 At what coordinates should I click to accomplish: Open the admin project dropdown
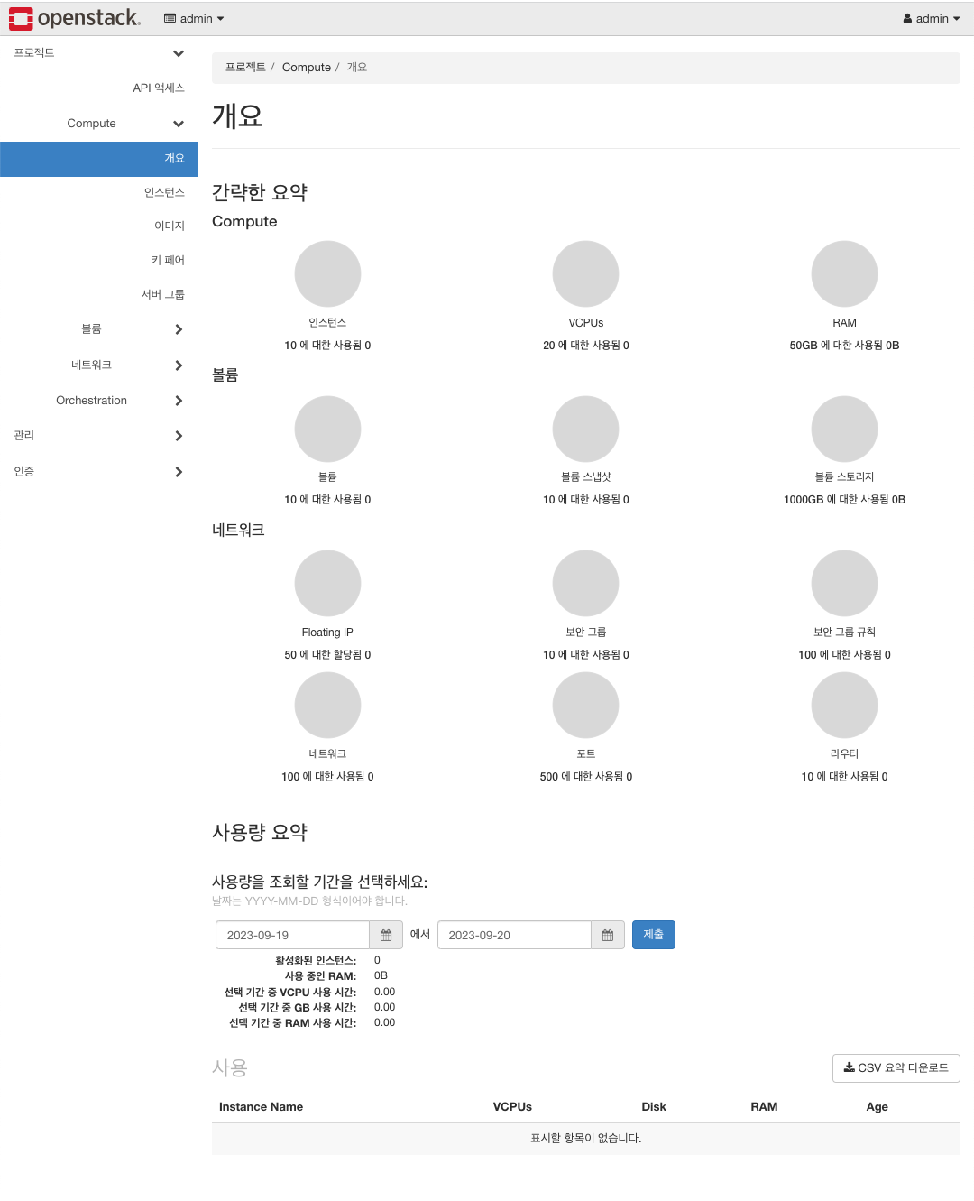194,19
